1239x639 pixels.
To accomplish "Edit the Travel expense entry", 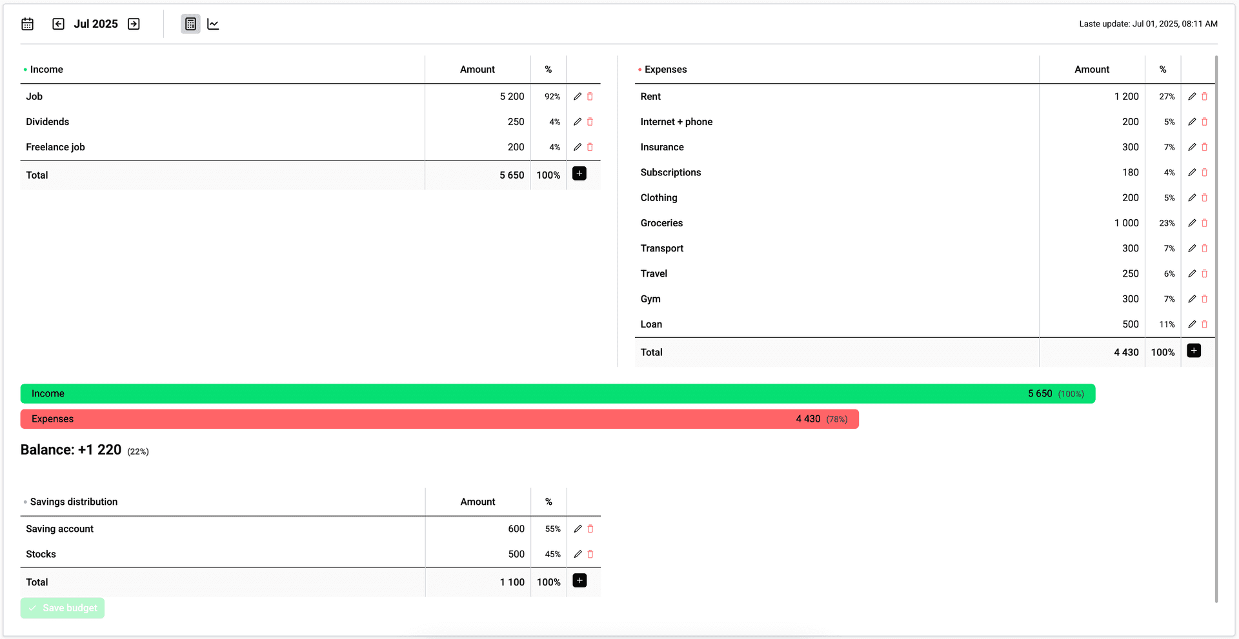I will [x=1192, y=273].
